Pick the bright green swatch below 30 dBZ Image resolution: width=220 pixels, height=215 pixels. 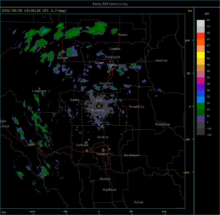coord(201,106)
